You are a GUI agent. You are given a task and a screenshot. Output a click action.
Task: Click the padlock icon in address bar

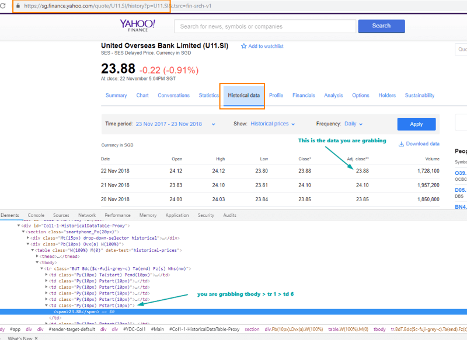click(x=18, y=6)
